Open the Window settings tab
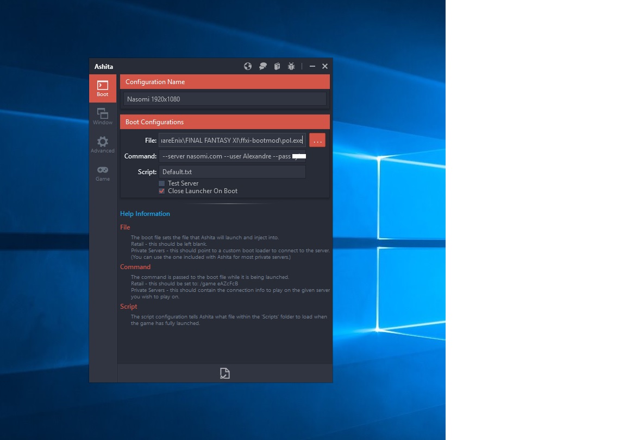This screenshot has width=626, height=440. coord(103,117)
